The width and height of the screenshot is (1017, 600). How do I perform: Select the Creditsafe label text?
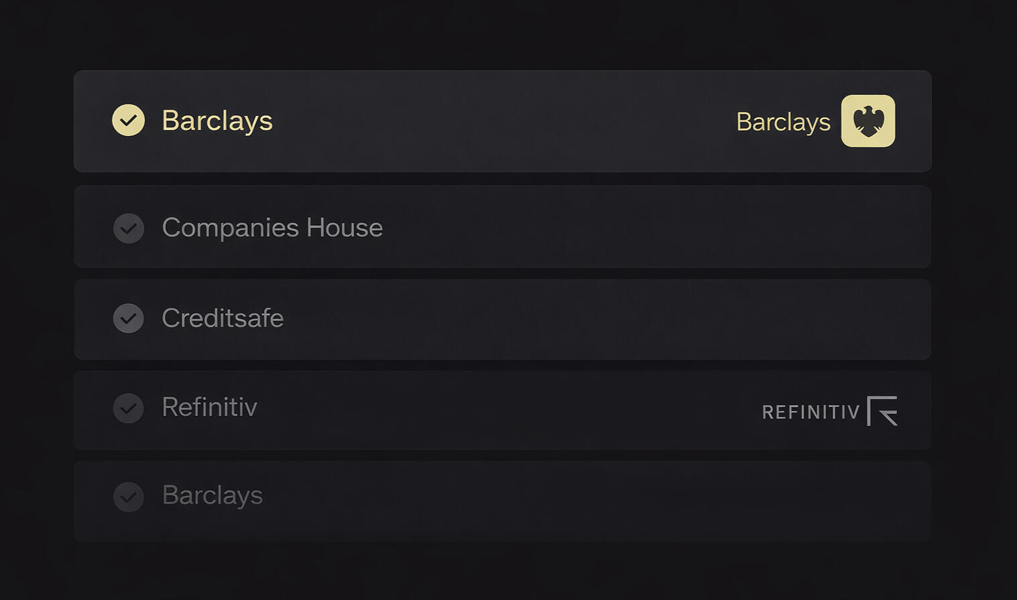pyautogui.click(x=223, y=318)
